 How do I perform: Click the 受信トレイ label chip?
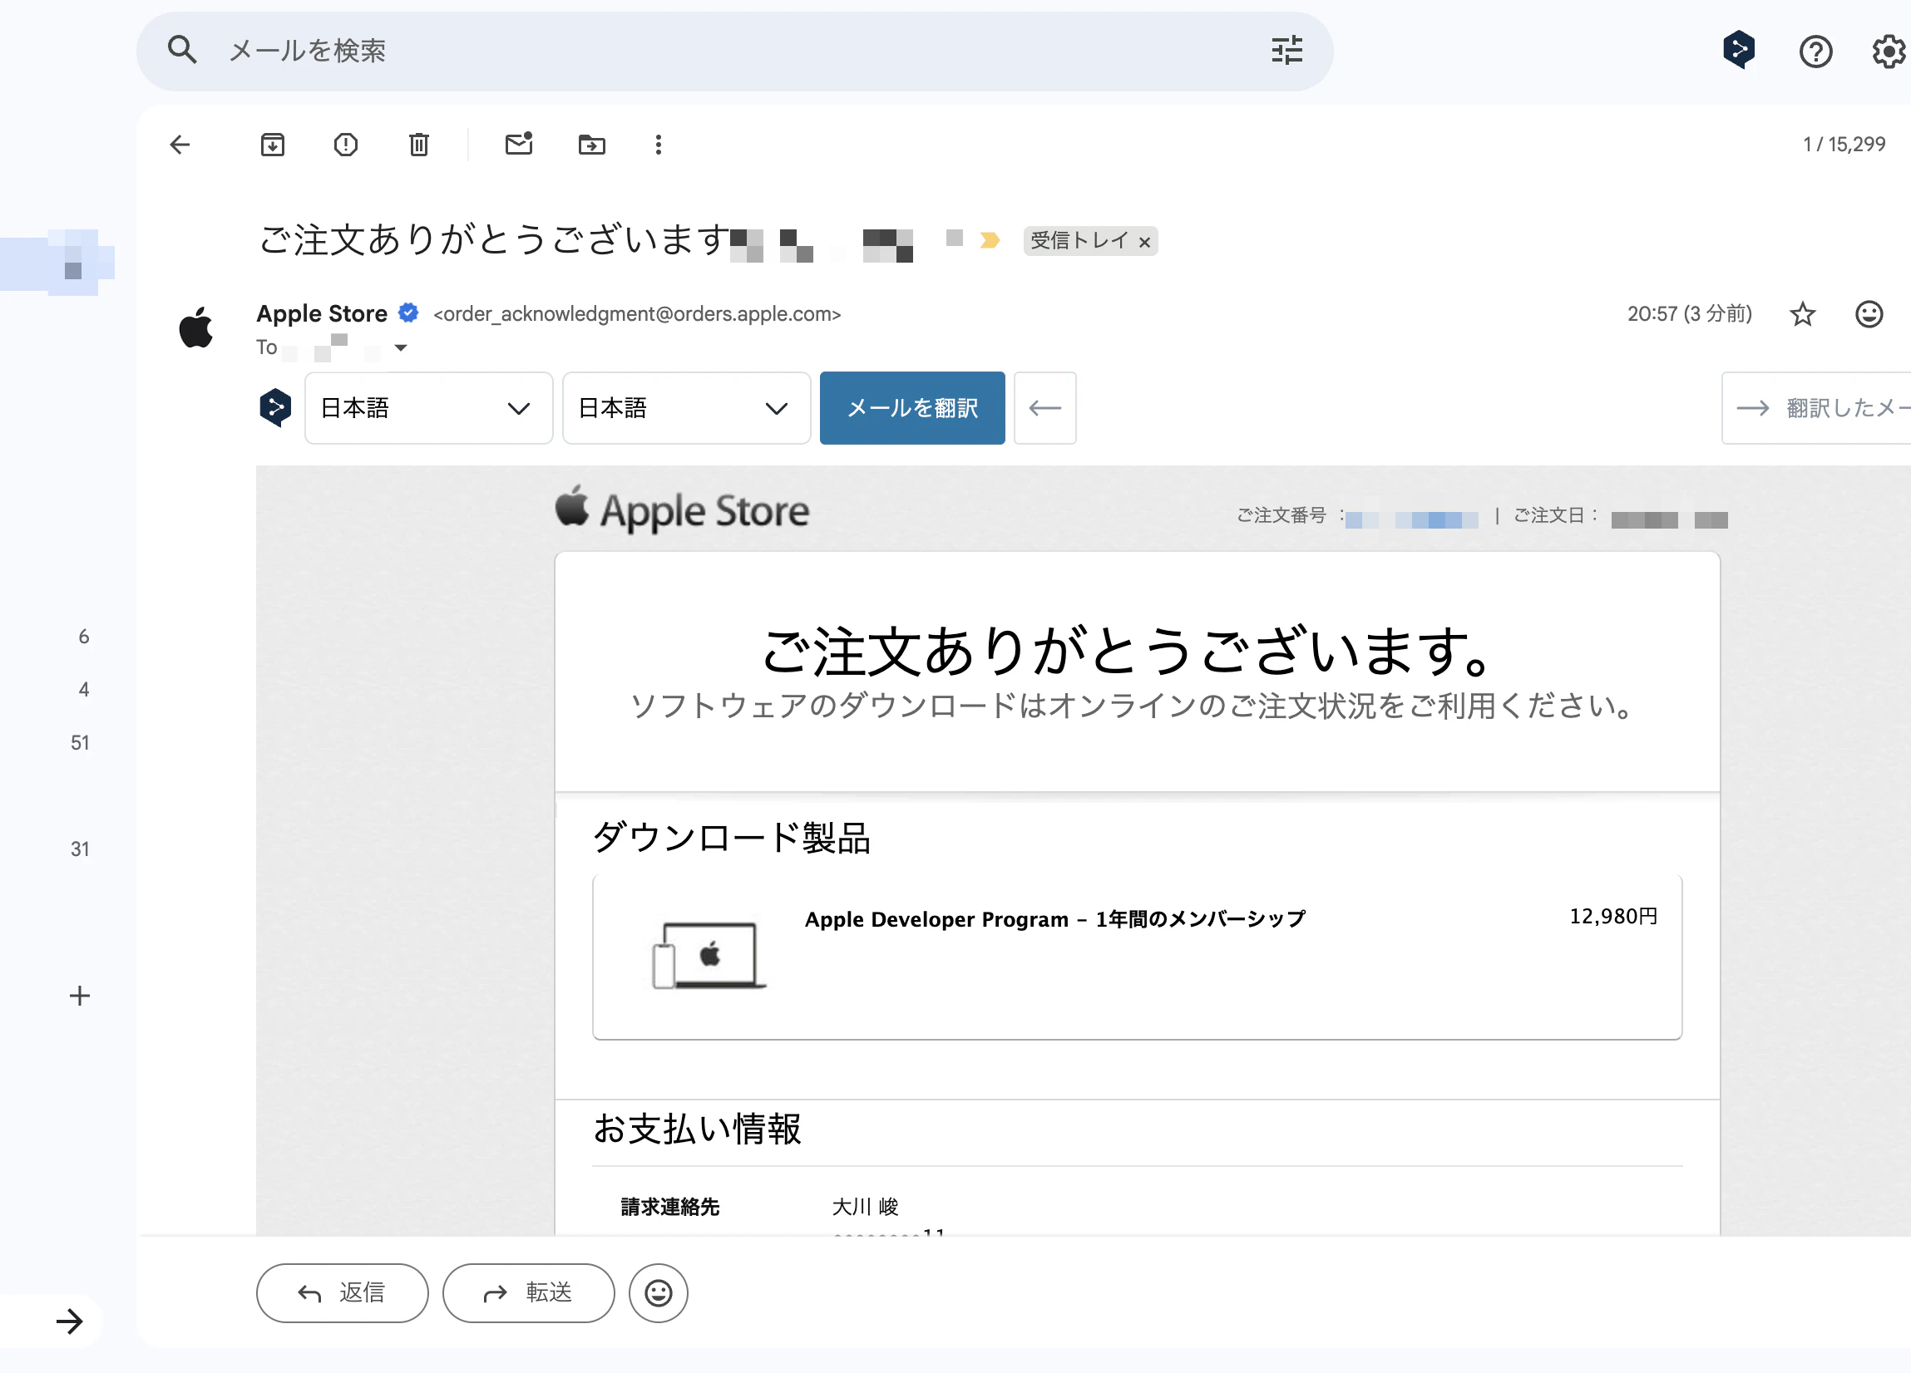[x=1079, y=241]
